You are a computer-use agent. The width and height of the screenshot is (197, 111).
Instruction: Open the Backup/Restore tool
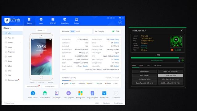pyautogui.click(x=45, y=95)
